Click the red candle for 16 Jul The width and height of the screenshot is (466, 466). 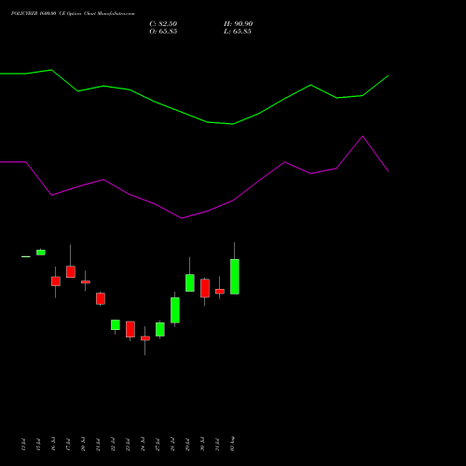point(56,281)
